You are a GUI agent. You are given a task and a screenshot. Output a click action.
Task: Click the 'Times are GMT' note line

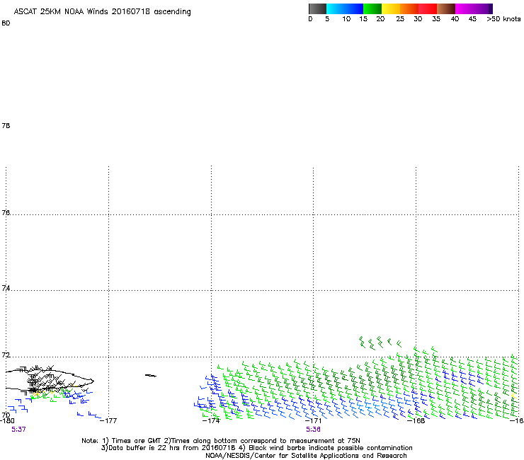point(221,441)
